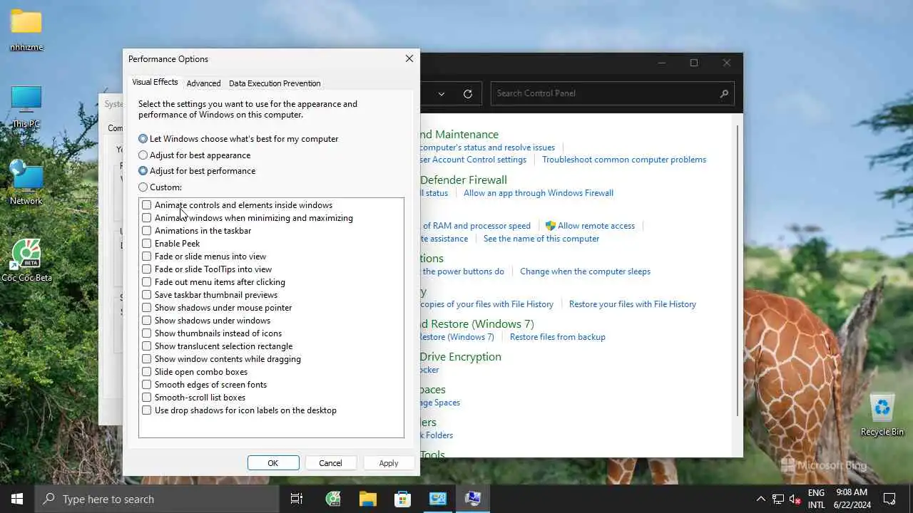Switch to System Properties taskbar window
Viewport: 913px width, 513px height.
click(x=472, y=499)
